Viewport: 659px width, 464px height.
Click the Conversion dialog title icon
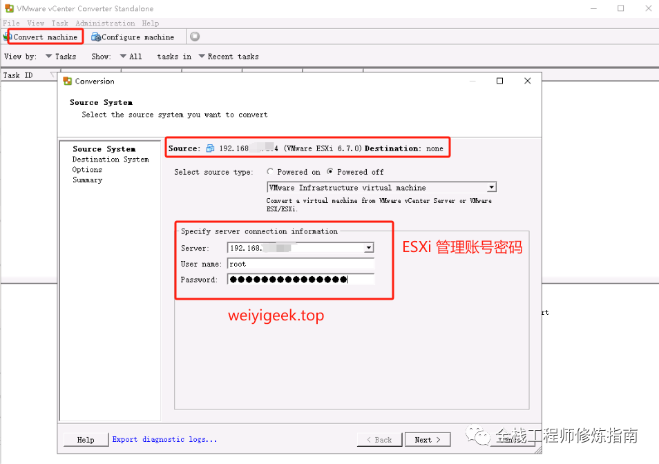coord(67,81)
